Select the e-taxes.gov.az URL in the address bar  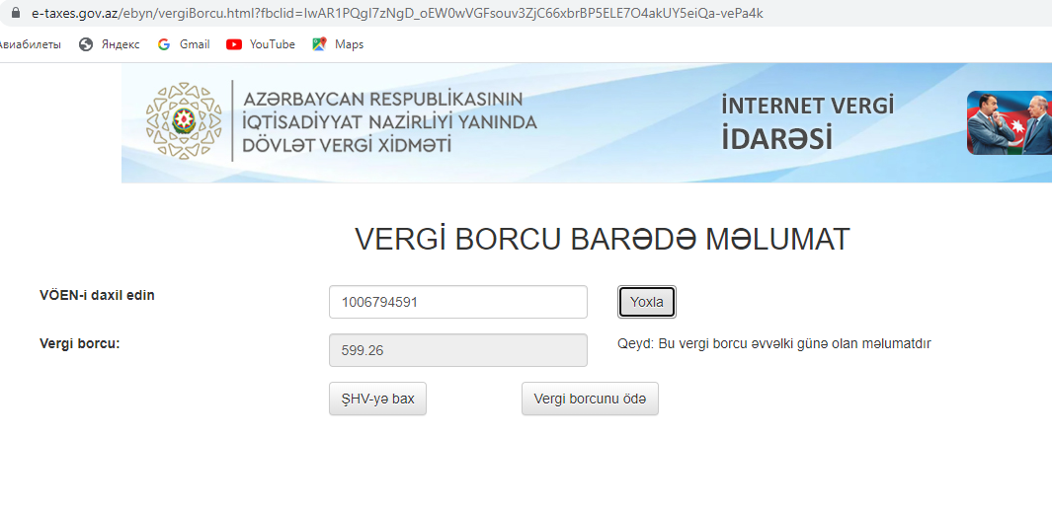[x=395, y=14]
